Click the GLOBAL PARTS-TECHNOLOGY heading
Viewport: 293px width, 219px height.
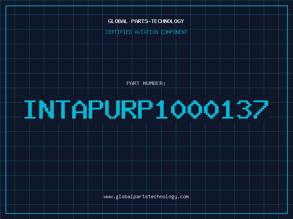146,21
